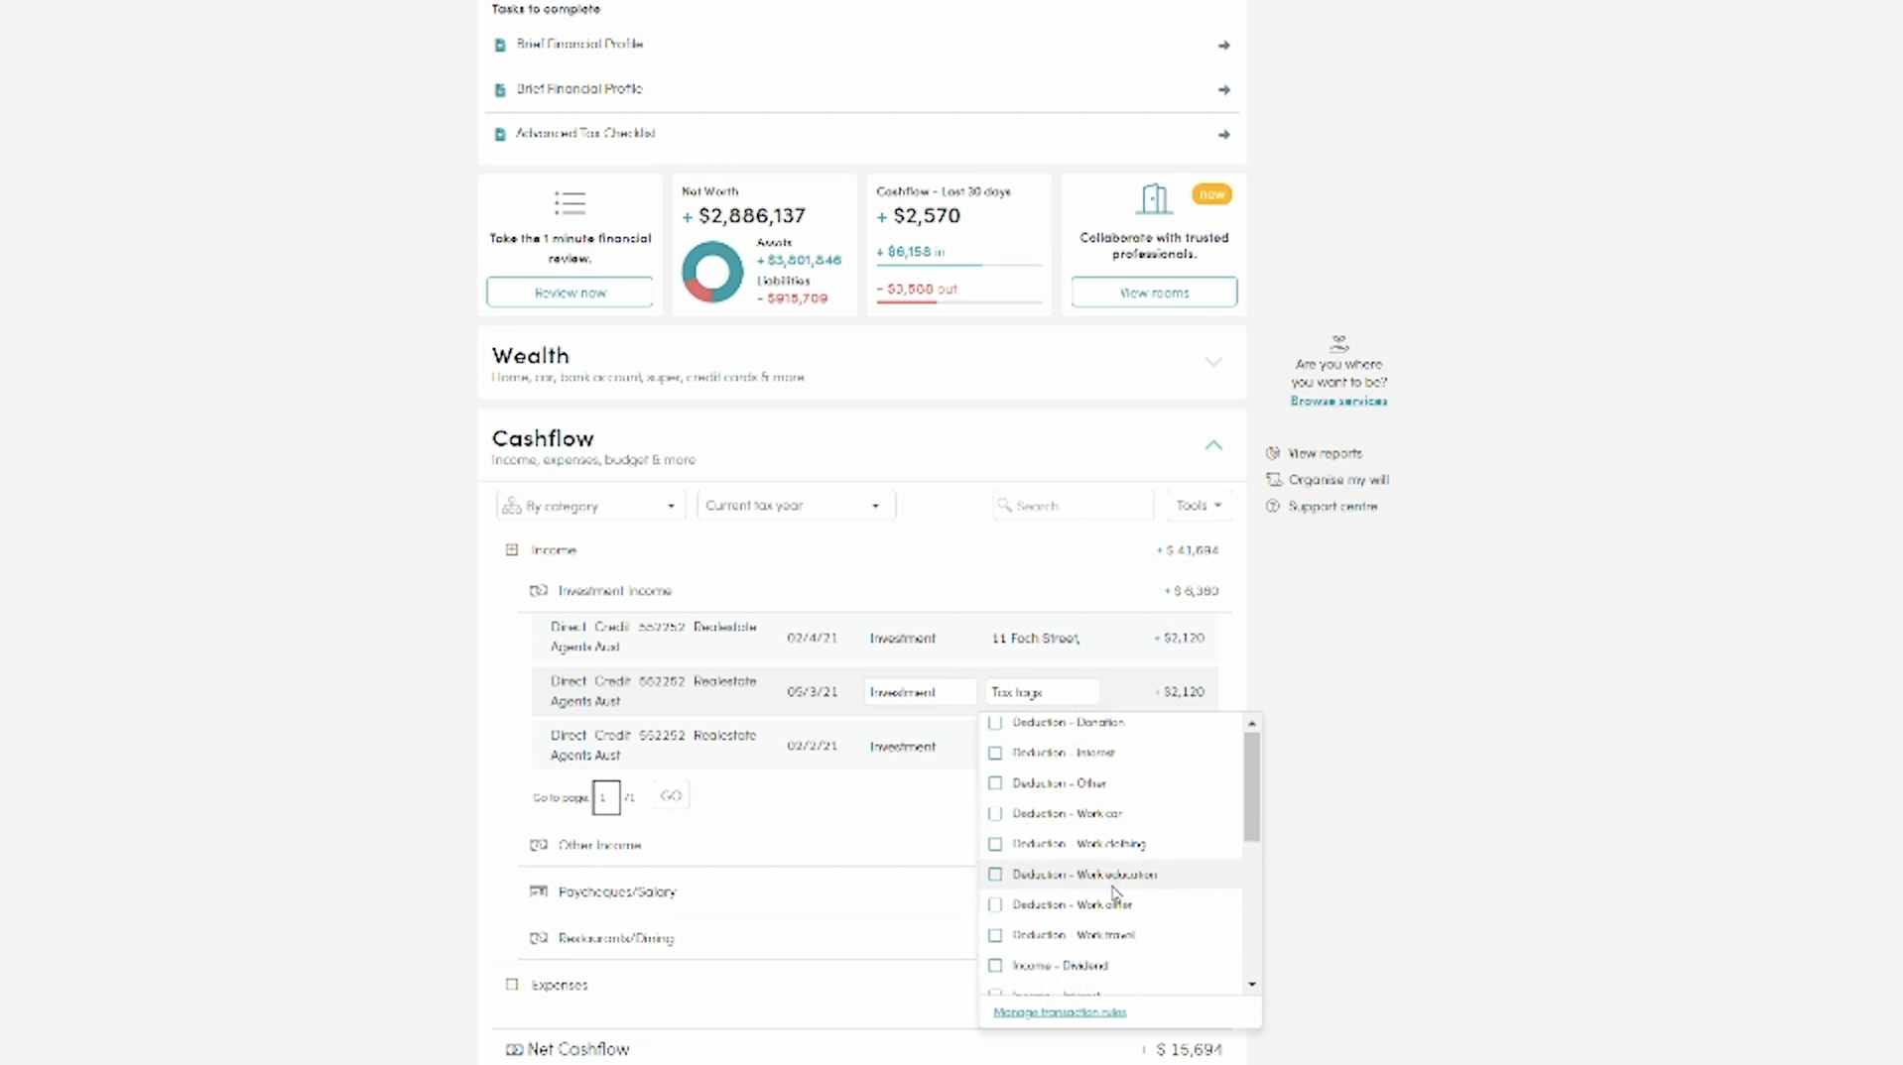
Task: Follow the Browse services link
Action: [x=1338, y=402]
